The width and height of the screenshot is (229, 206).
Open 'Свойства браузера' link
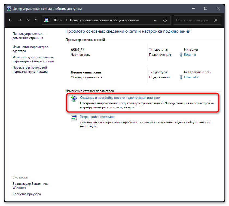click(27, 194)
